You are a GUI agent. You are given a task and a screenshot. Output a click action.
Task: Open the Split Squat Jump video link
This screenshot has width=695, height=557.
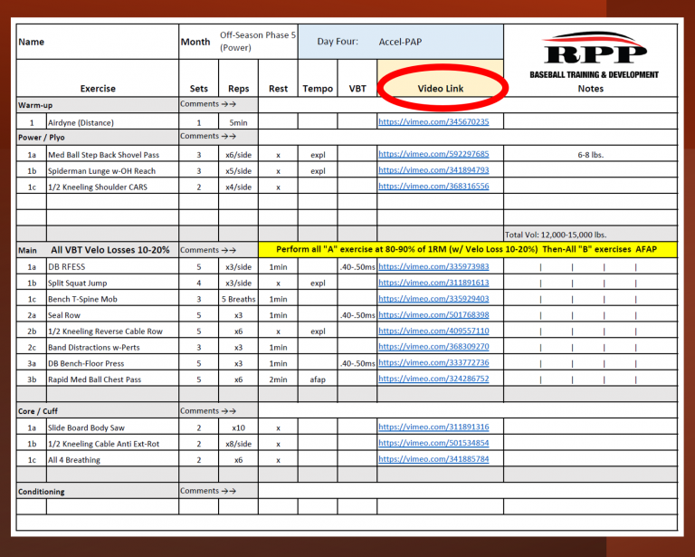[x=433, y=283]
